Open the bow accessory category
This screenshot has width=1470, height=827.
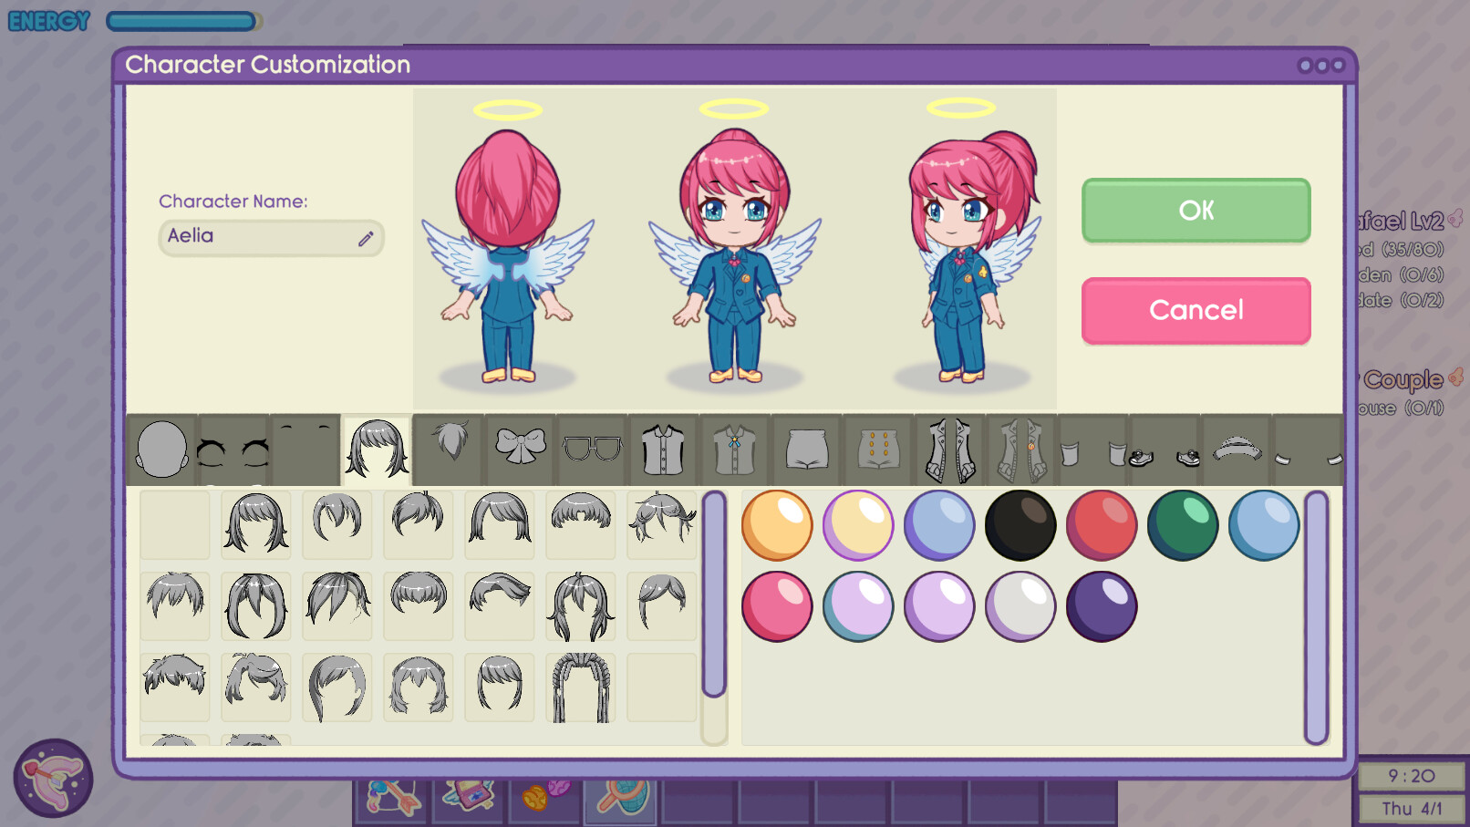[520, 447]
